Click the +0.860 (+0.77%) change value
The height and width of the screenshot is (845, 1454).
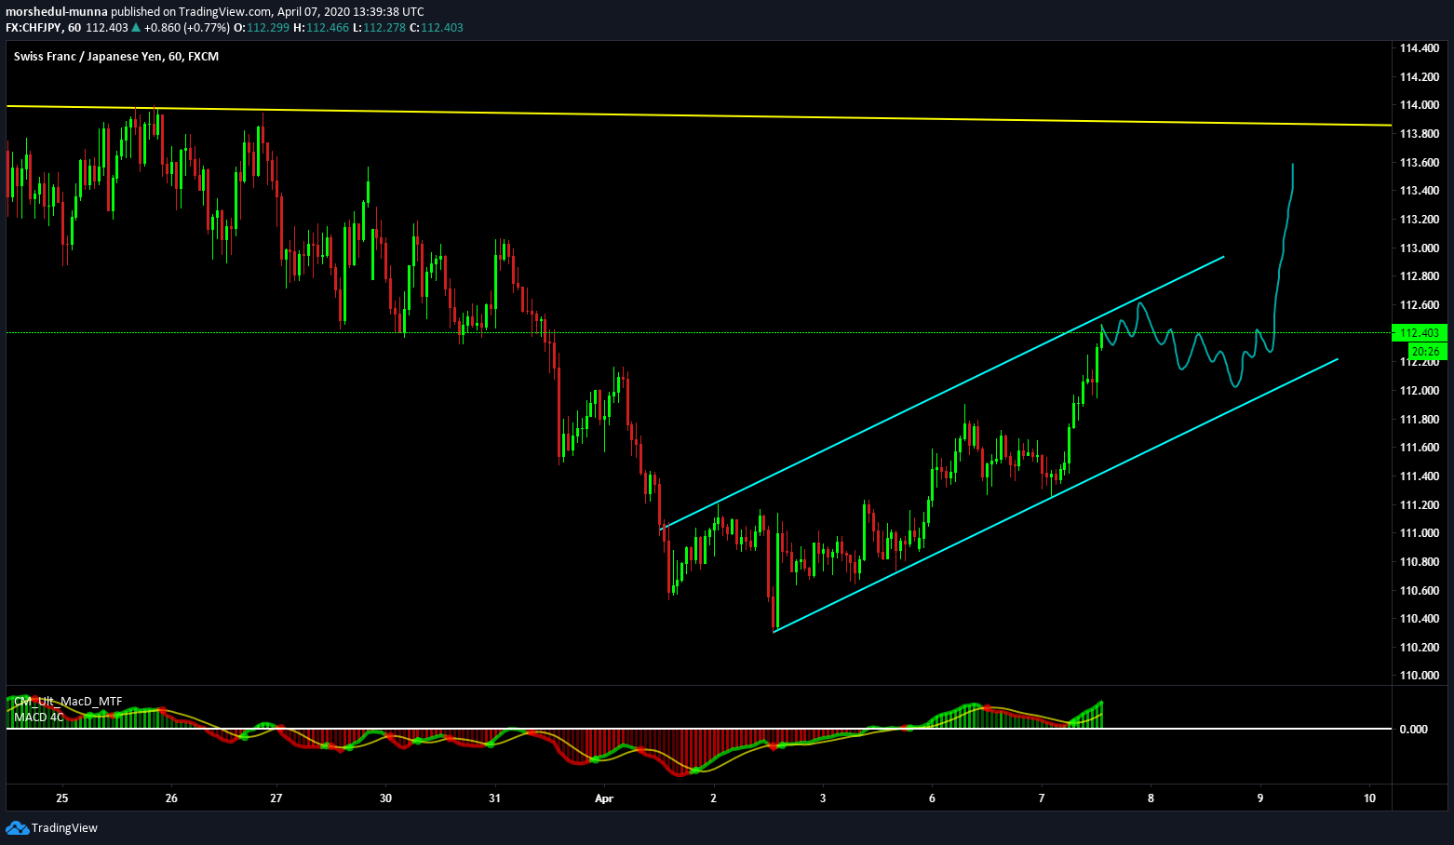coord(186,28)
